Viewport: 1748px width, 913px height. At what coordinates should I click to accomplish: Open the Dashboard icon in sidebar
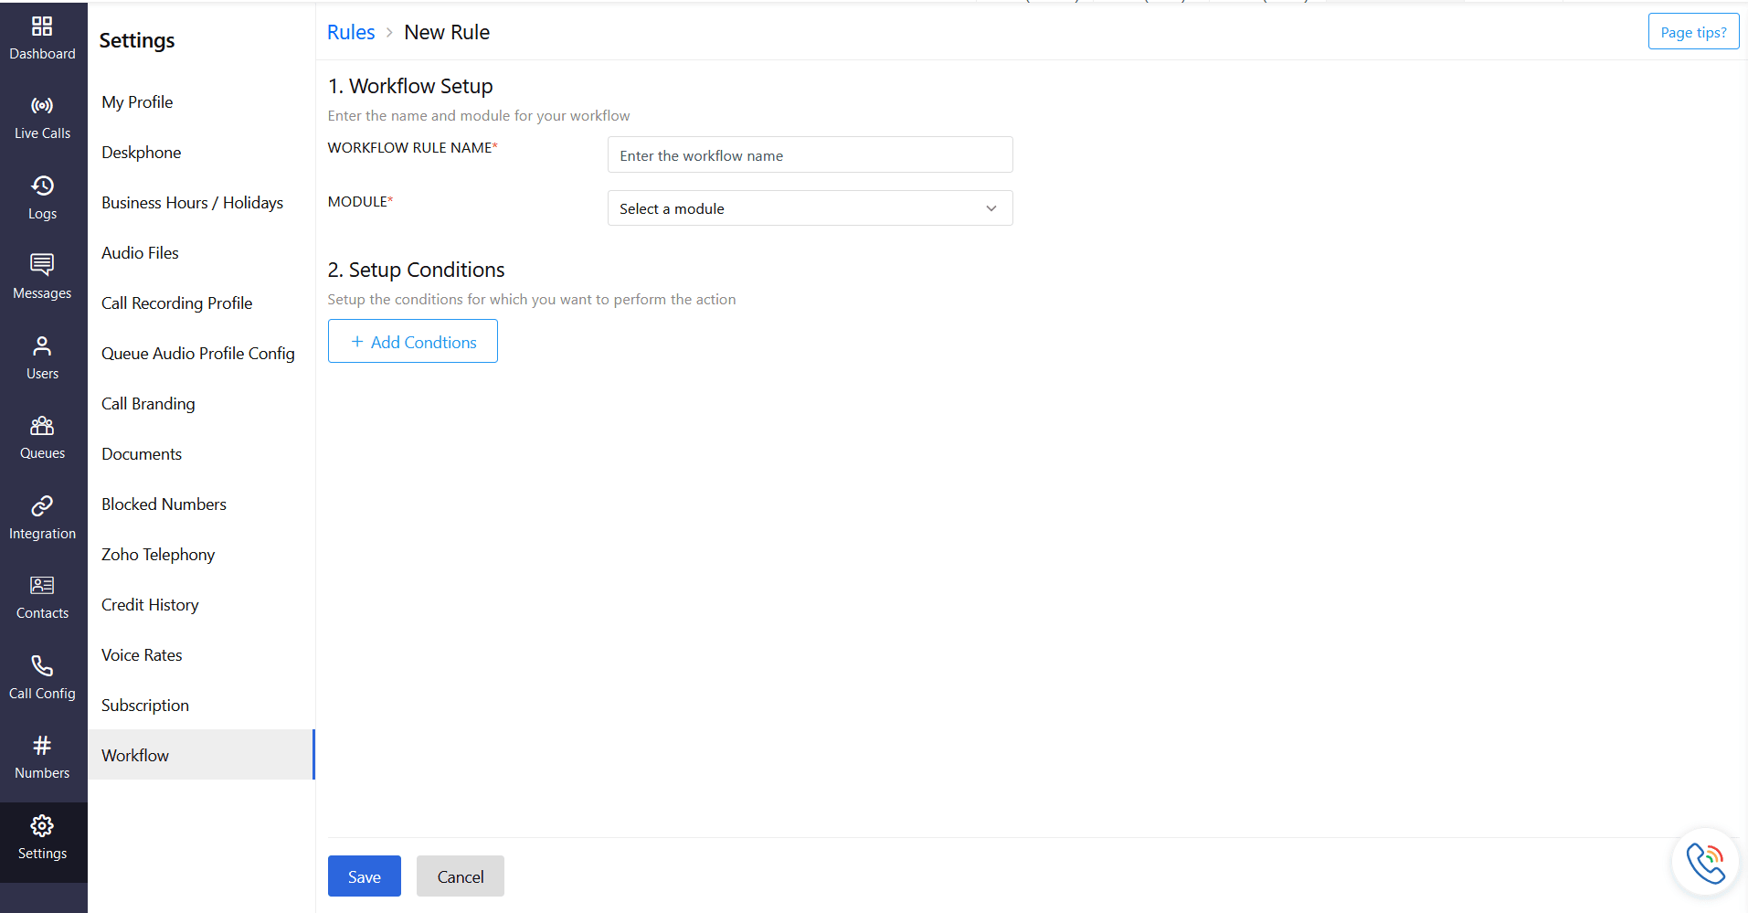pos(42,27)
